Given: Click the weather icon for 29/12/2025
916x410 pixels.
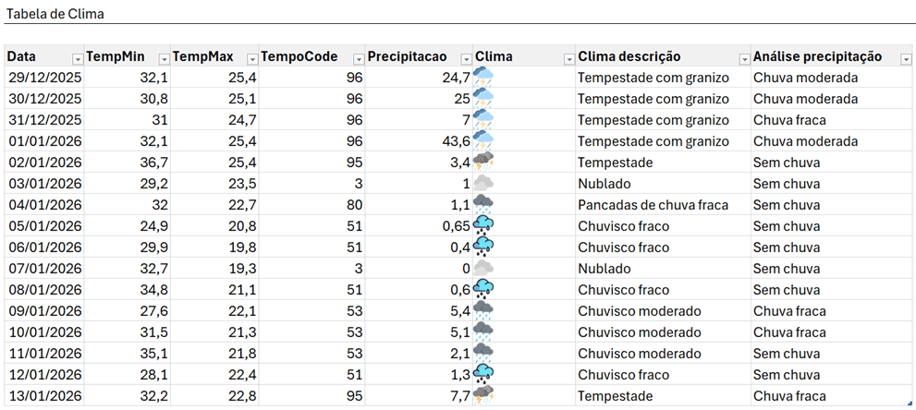Looking at the screenshot, I should (x=484, y=78).
